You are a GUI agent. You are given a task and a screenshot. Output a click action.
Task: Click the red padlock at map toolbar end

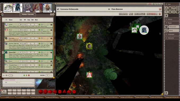pyautogui.click(x=160, y=14)
